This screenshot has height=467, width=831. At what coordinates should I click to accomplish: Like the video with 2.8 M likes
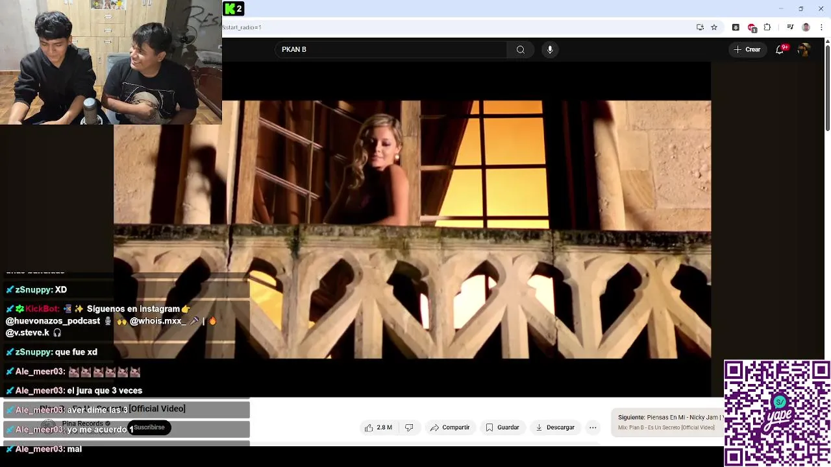click(378, 427)
